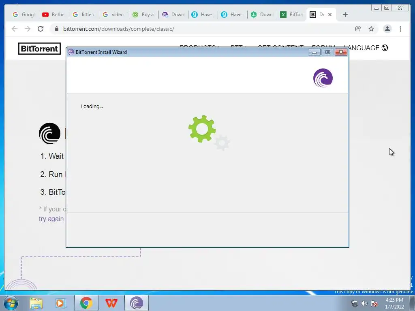Bookmark this page with the star
The width and height of the screenshot is (415, 311).
pos(371,29)
